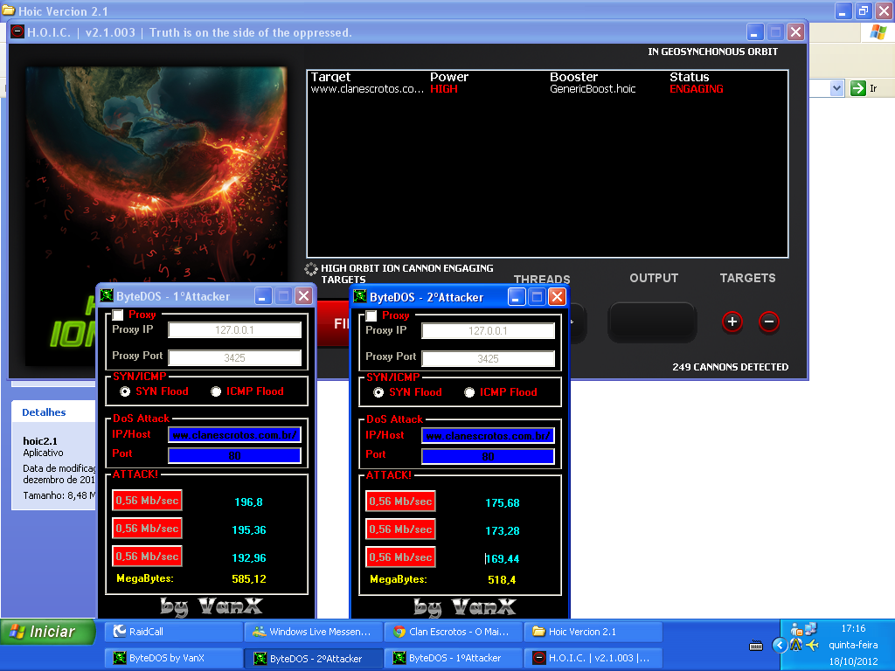This screenshot has height=671, width=895.
Task: Switch to ByteDOS 1ºAttacker taskbar item
Action: [x=454, y=658]
